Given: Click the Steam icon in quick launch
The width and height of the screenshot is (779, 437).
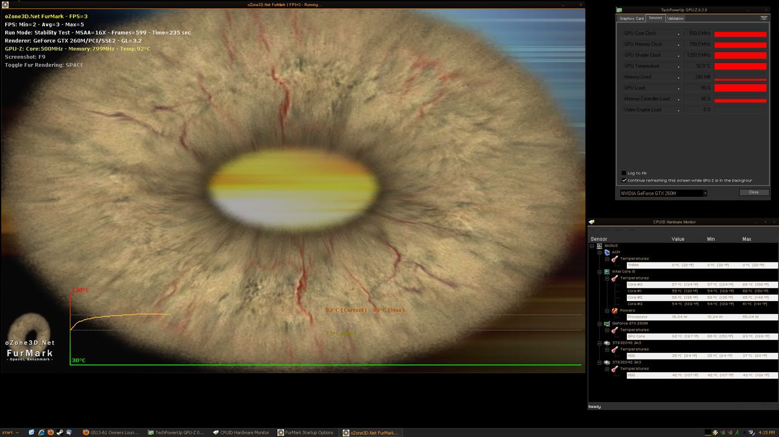Looking at the screenshot, I should 59,432.
